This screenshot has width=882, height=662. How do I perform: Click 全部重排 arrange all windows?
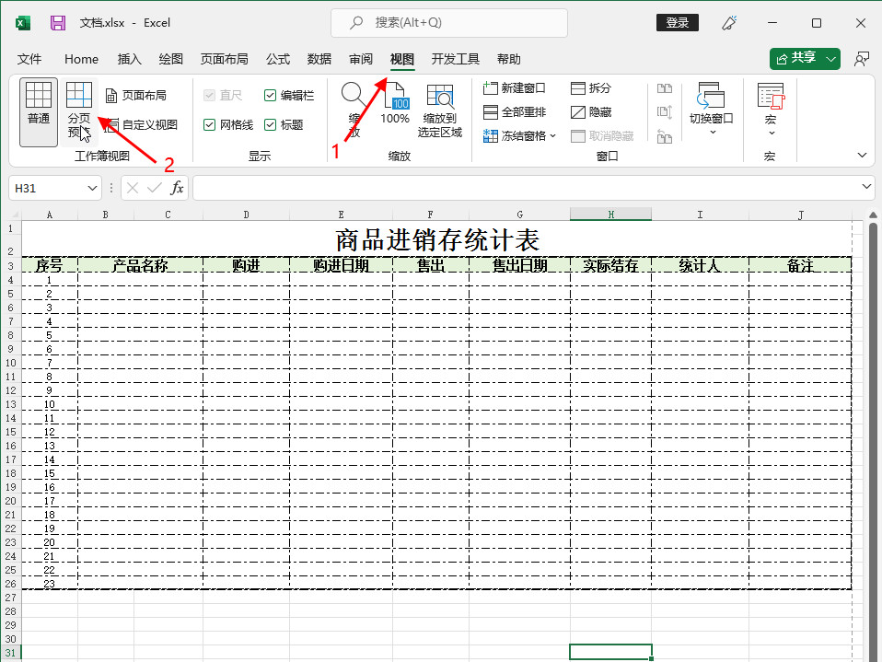click(x=514, y=112)
